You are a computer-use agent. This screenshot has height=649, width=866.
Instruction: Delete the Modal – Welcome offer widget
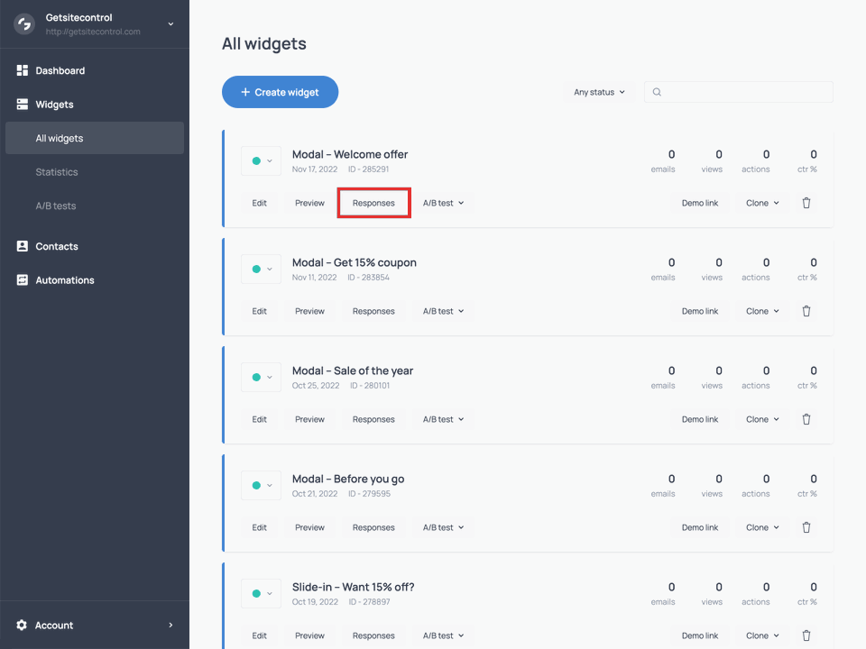(806, 203)
